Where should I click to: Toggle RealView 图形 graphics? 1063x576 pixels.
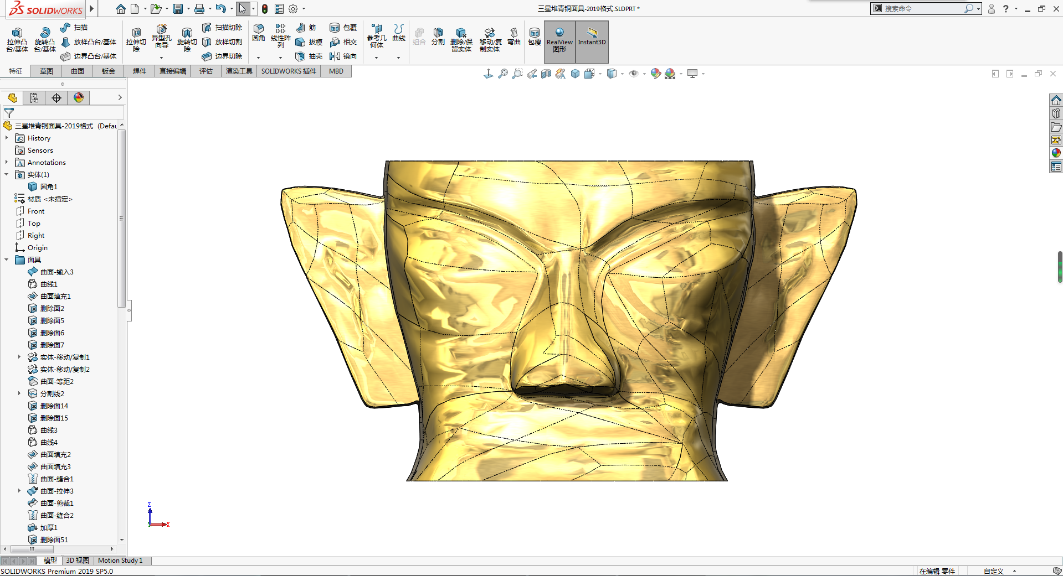point(559,41)
